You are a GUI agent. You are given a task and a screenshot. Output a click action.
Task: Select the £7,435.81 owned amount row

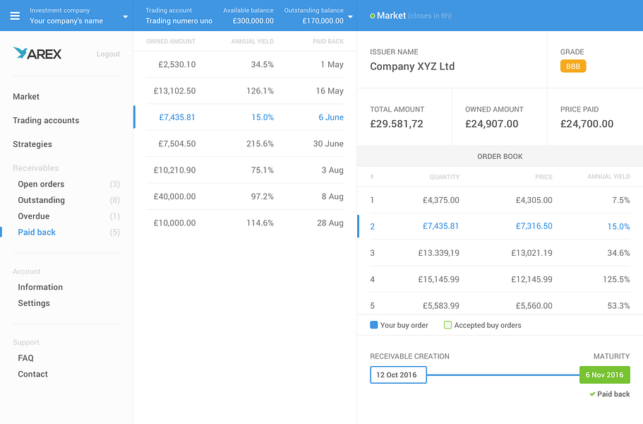click(x=245, y=117)
